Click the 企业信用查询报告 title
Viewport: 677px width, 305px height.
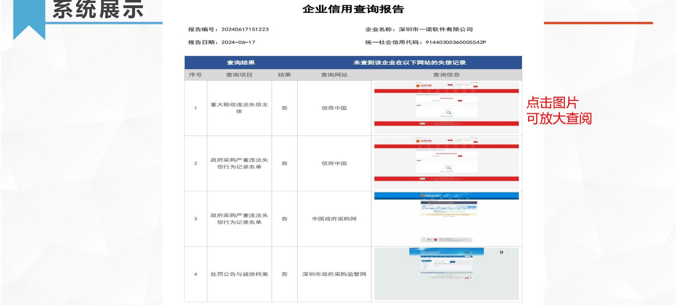click(x=353, y=9)
